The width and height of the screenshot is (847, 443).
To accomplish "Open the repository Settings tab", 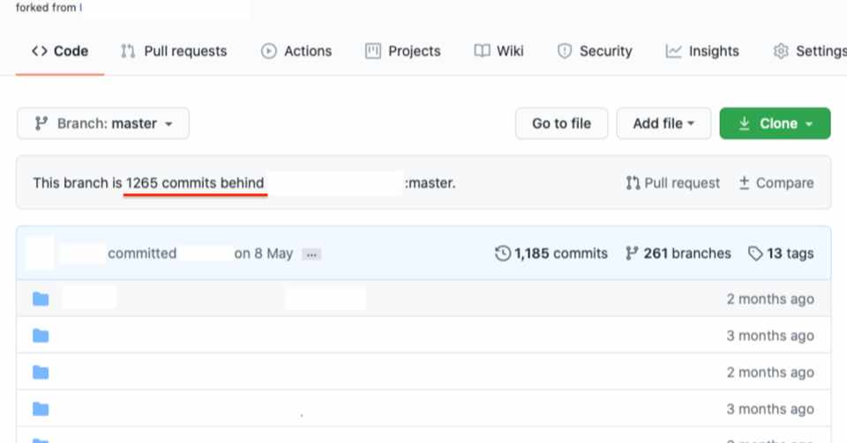I will tap(810, 51).
